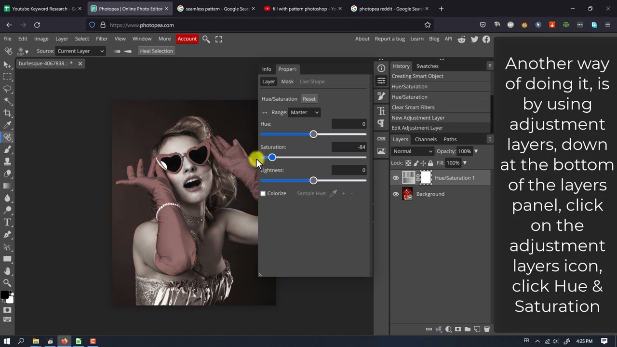The width and height of the screenshot is (617, 347).
Task: Open the Range Master dropdown
Action: click(304, 112)
